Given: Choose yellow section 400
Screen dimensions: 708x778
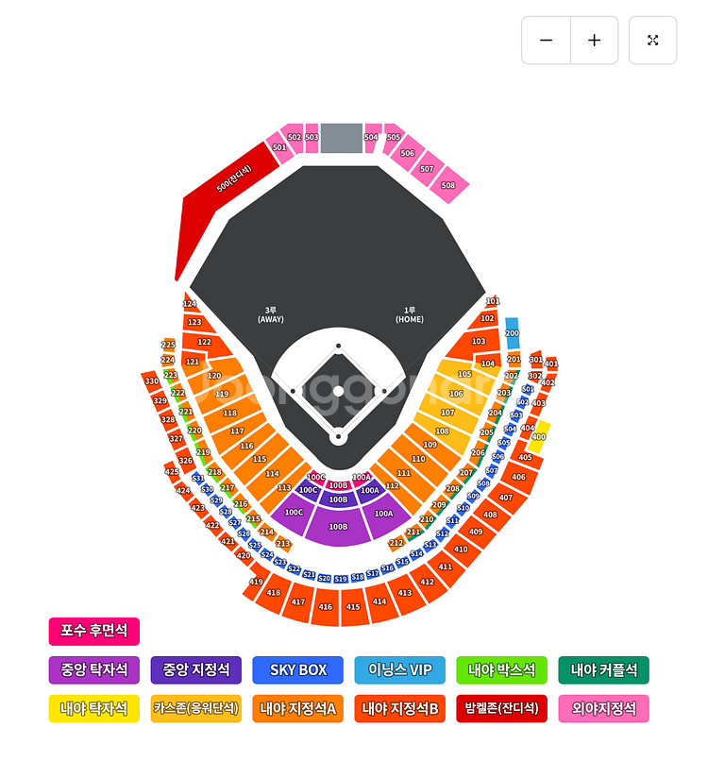Looking at the screenshot, I should click(x=538, y=436).
